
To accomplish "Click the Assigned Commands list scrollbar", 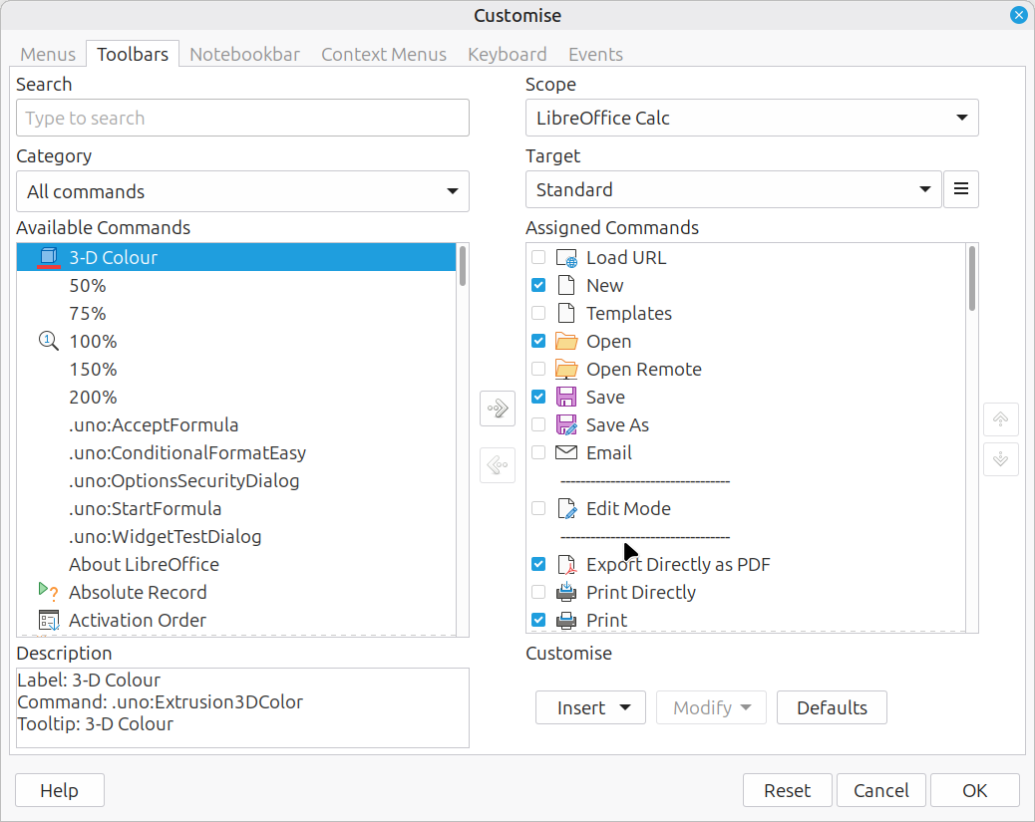I will 972,280.
